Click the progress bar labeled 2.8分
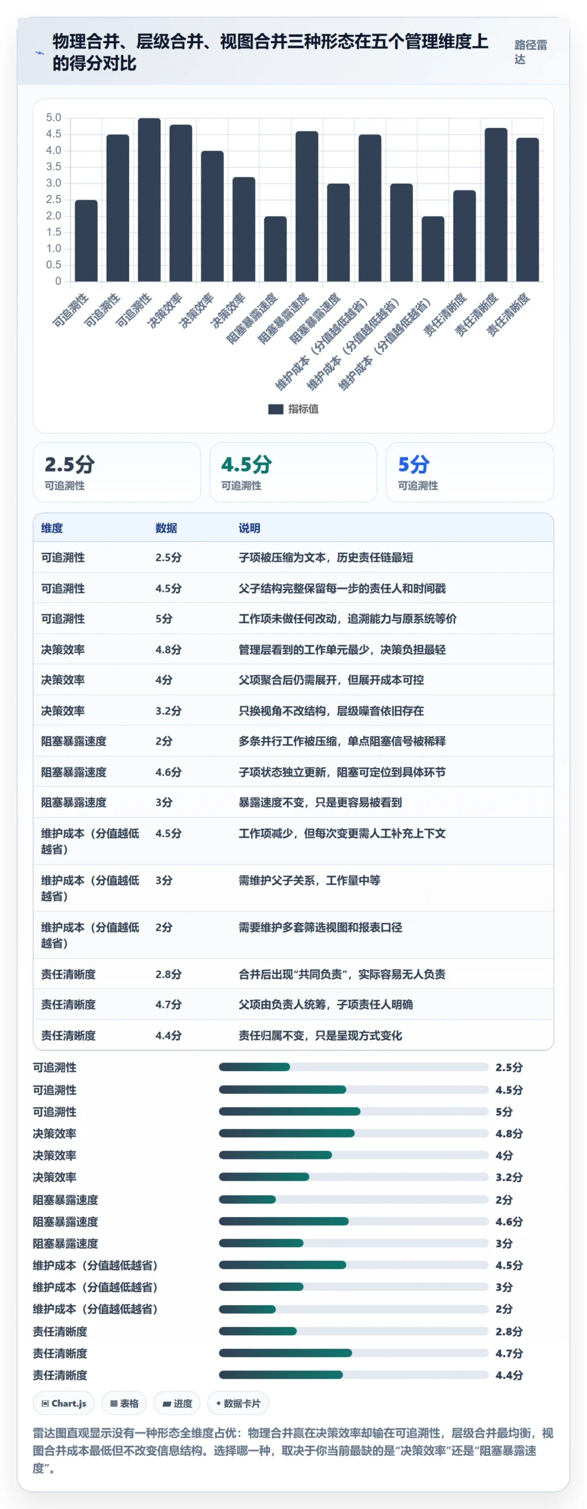 click(x=354, y=1331)
